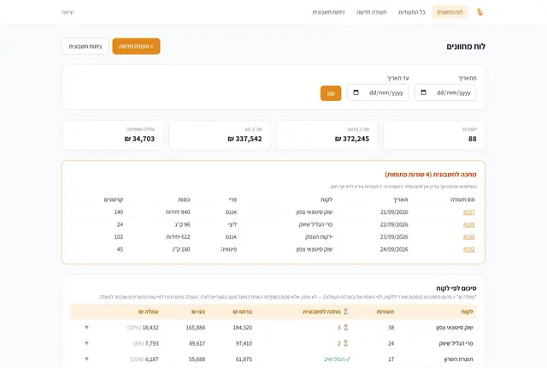The image size is (547, 368).
Task: Open delivery note link 4190
Action: [469, 237]
